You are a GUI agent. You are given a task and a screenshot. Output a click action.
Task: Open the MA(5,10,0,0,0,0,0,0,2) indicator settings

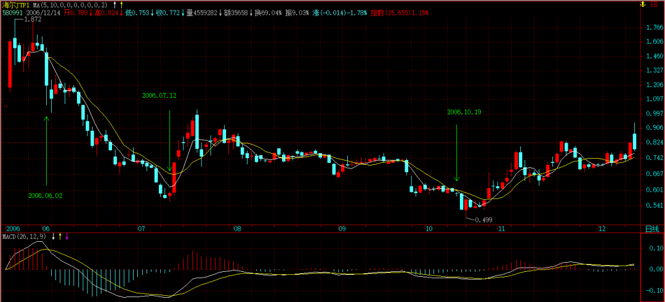point(71,5)
